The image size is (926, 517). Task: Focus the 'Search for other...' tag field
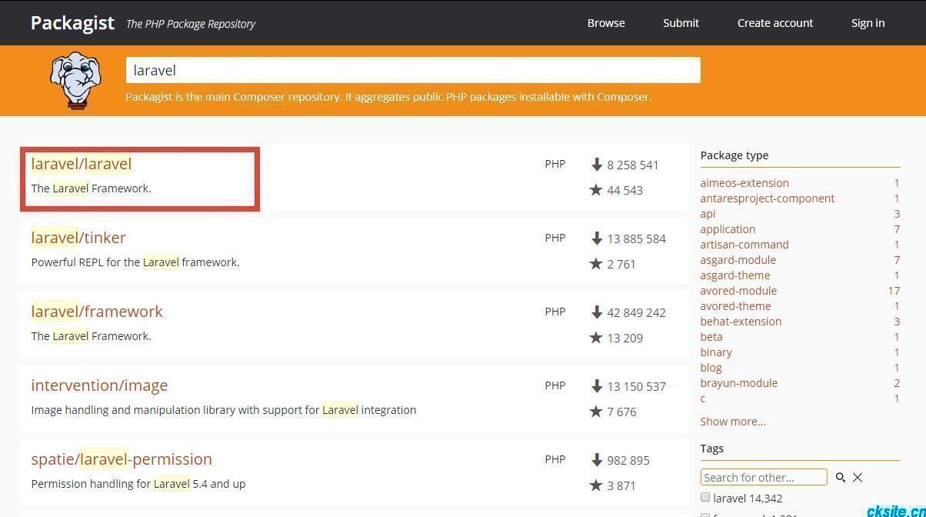(764, 477)
